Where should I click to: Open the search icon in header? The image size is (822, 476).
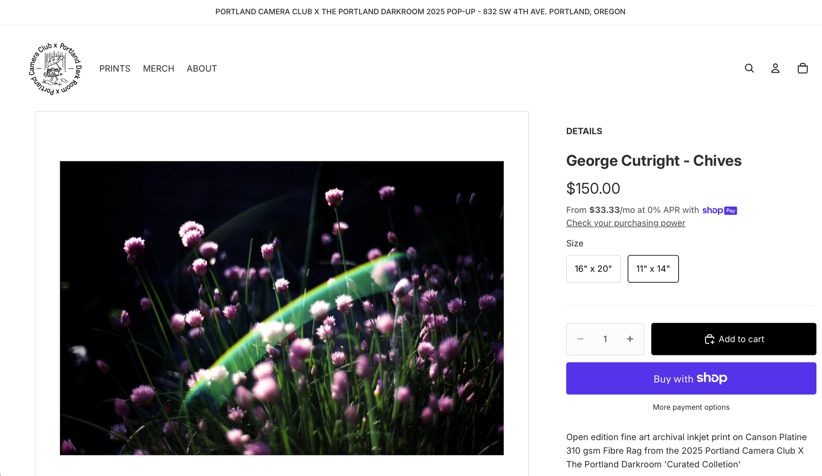pyautogui.click(x=749, y=68)
